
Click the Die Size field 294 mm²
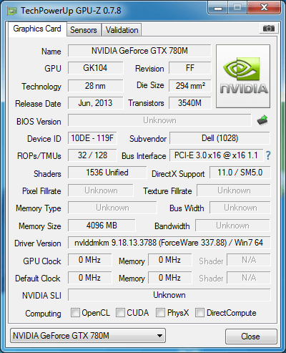[190, 86]
